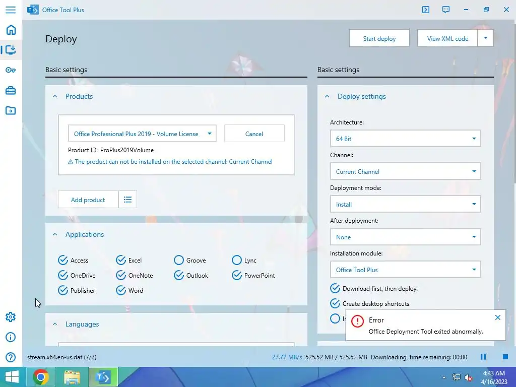Open the Activate key icon page
Screen dimensions: 516x387
(11, 70)
